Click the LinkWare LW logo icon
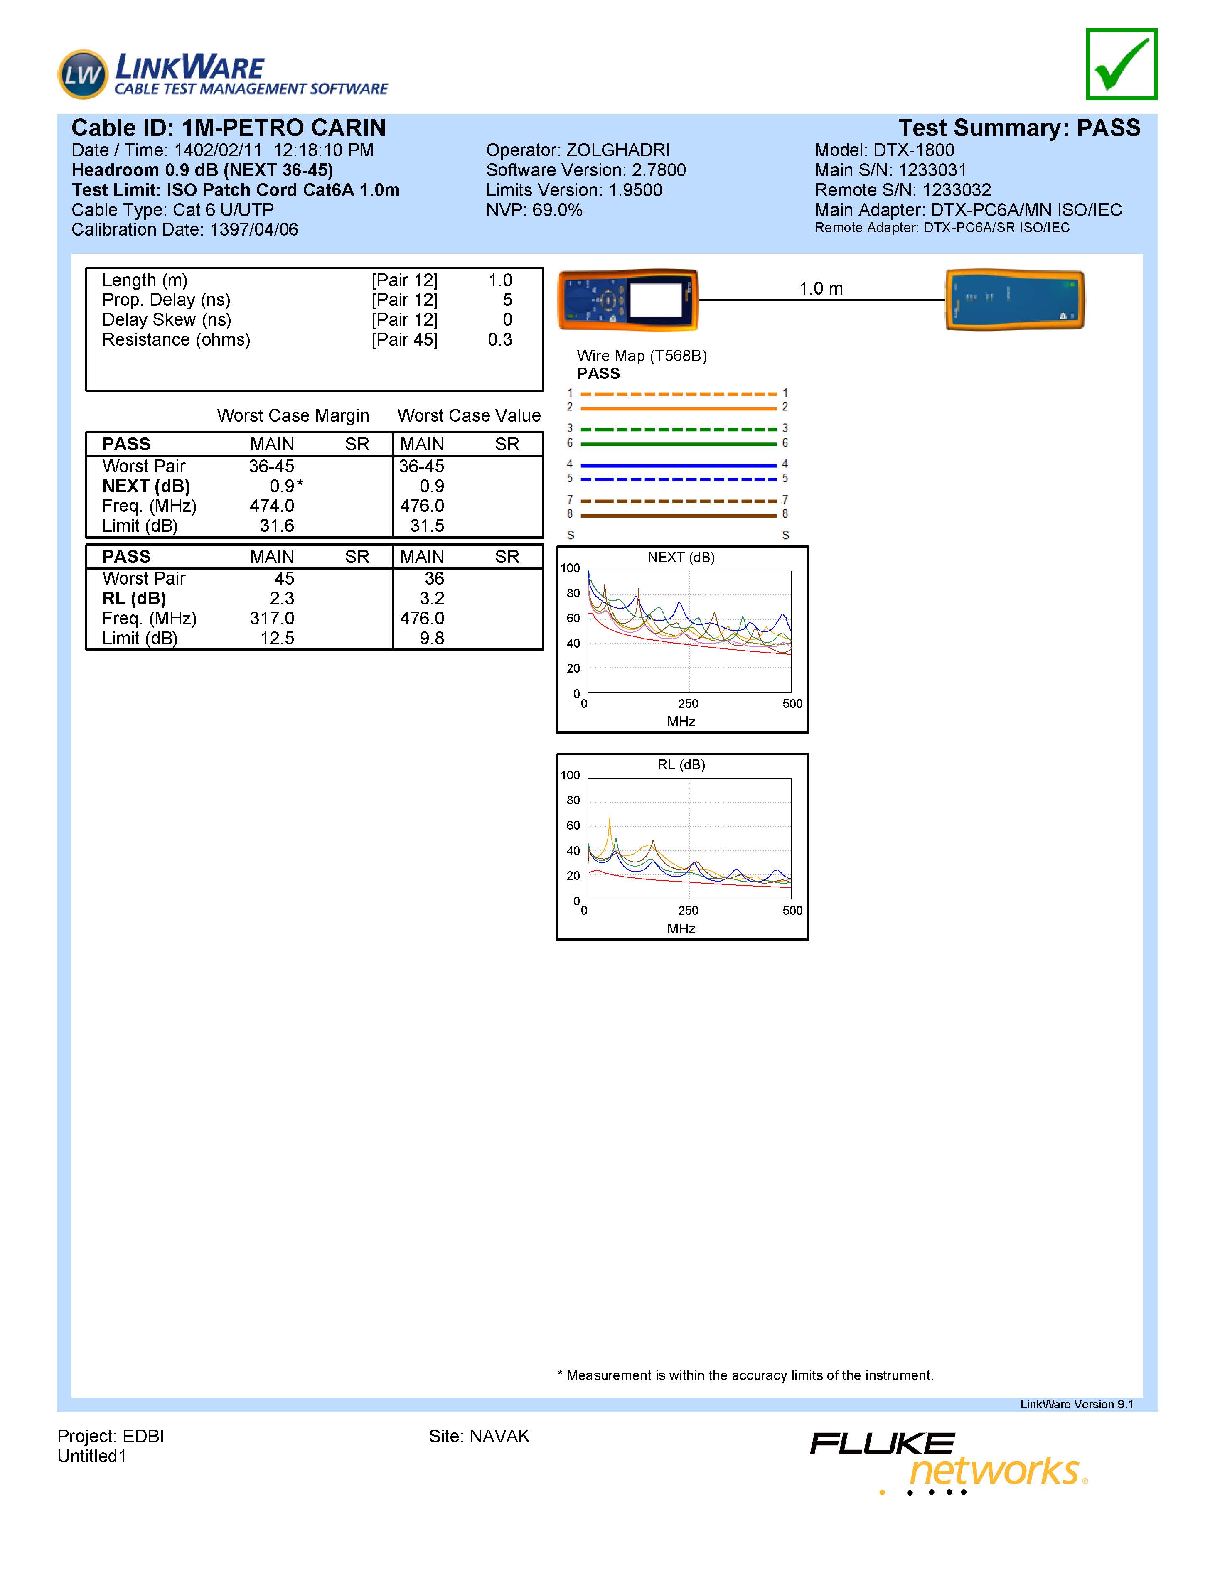1215x1572 pixels. 83,74
